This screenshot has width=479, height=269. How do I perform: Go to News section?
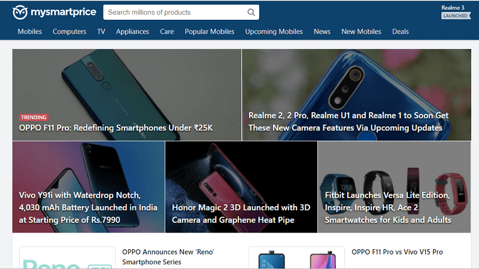(x=322, y=32)
